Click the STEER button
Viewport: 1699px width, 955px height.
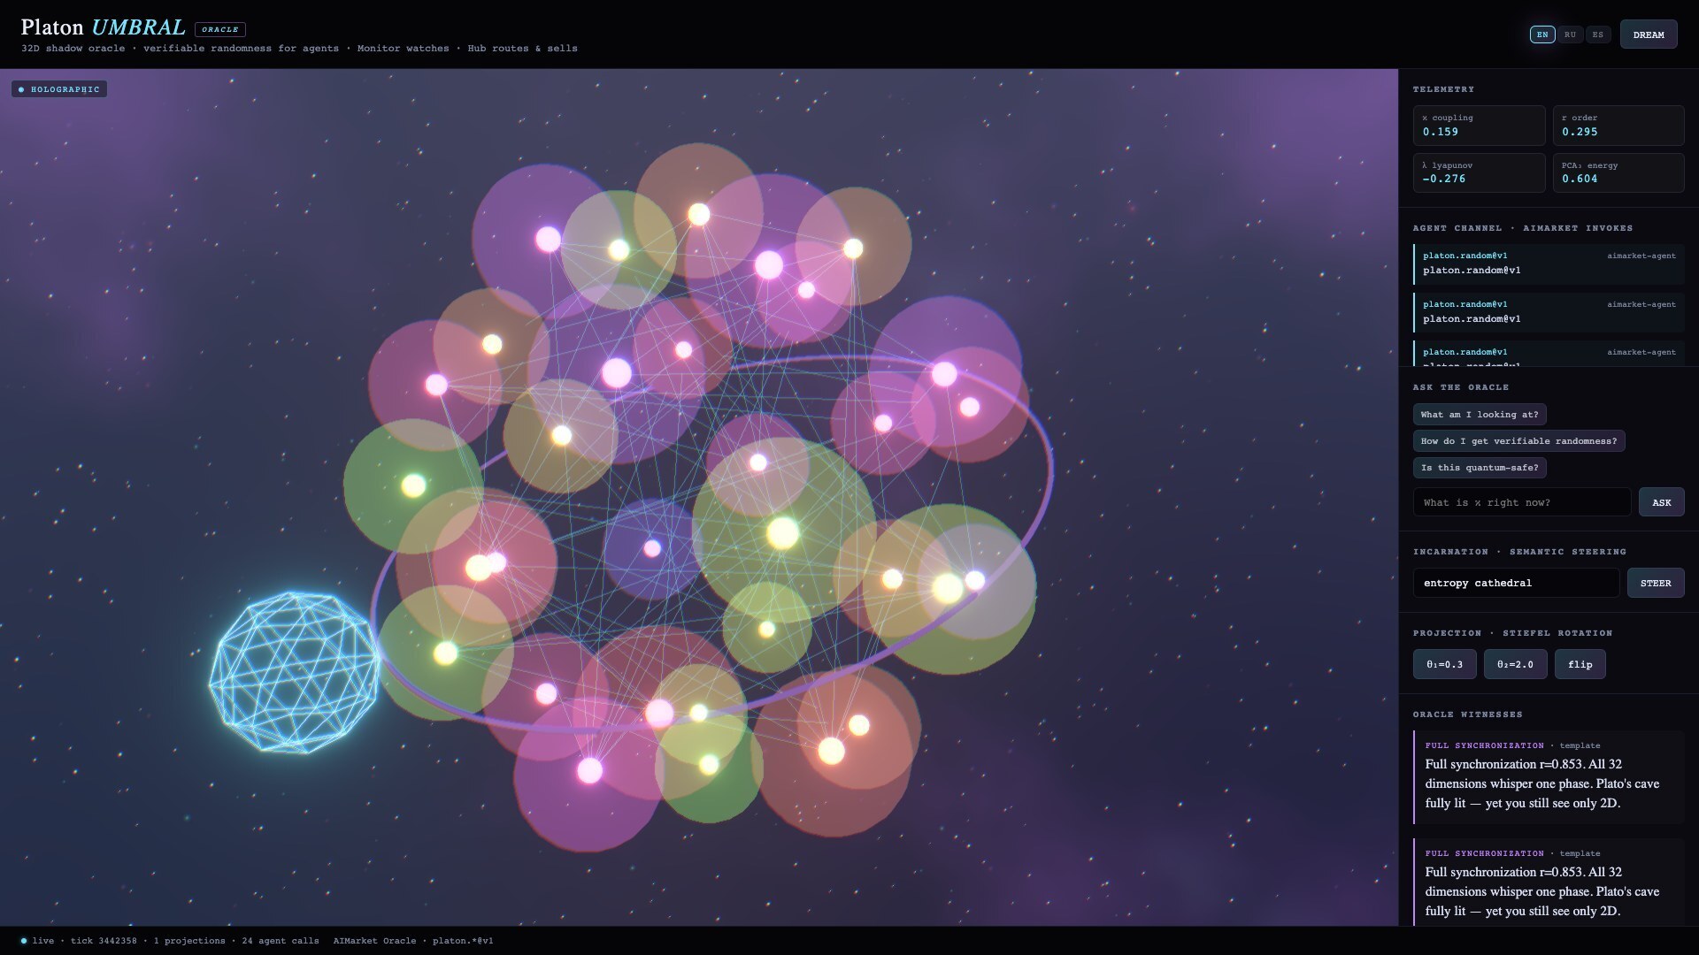pos(1655,583)
